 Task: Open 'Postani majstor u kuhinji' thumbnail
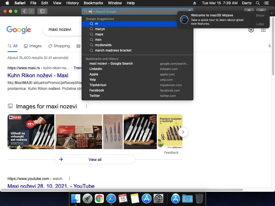pos(170,132)
